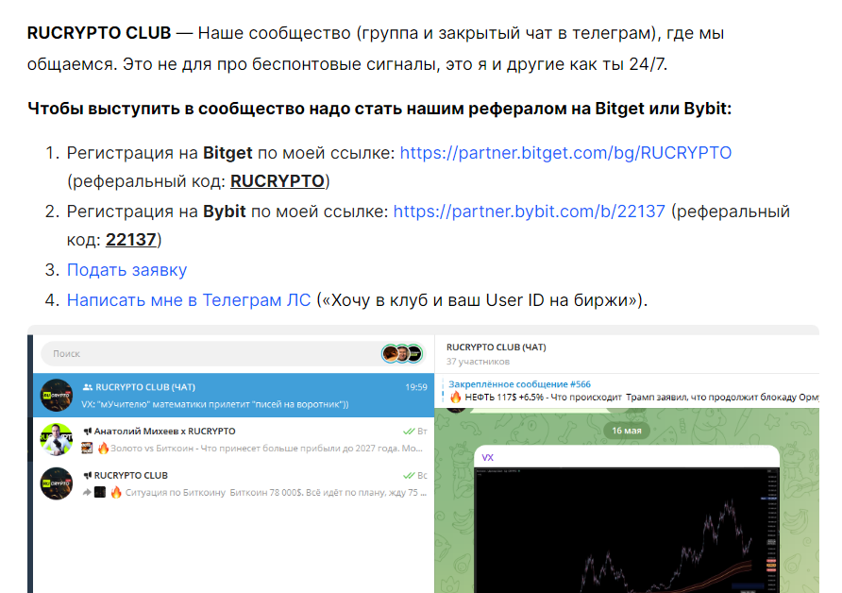Viewport: 842px width, 593px height.
Task: Click underlined RUCRYPTO referral code
Action: [x=278, y=181]
